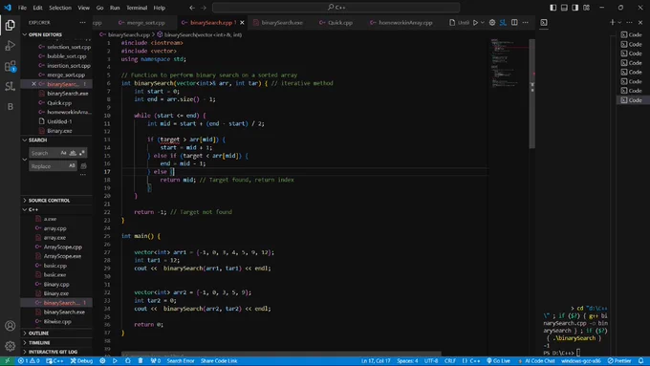Open the Manage gear menu
The height and width of the screenshot is (366, 650).
pyautogui.click(x=10, y=346)
